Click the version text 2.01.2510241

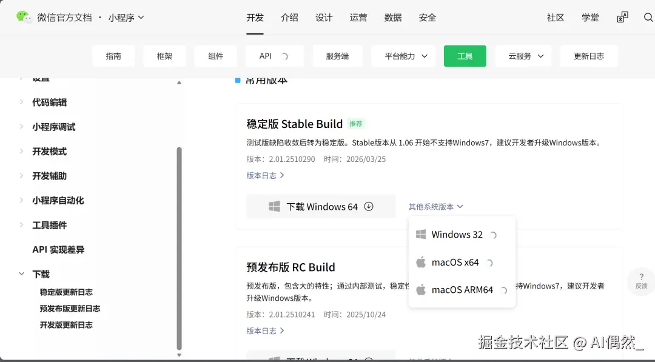292,315
